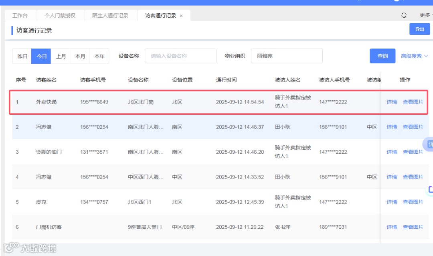Click the 设备位置 column header

point(182,80)
